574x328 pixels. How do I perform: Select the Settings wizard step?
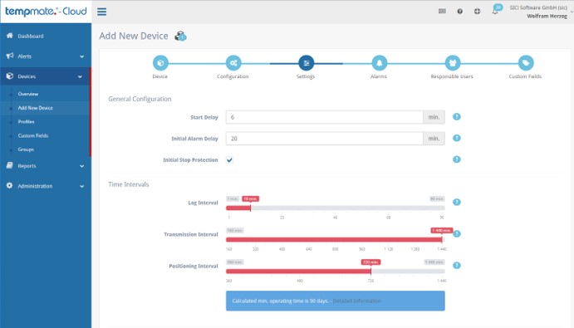306,63
